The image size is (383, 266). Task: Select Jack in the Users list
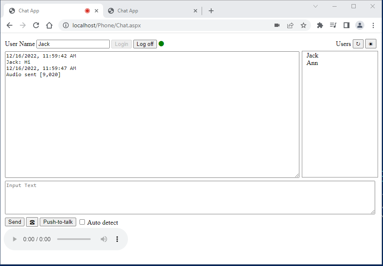(312, 55)
